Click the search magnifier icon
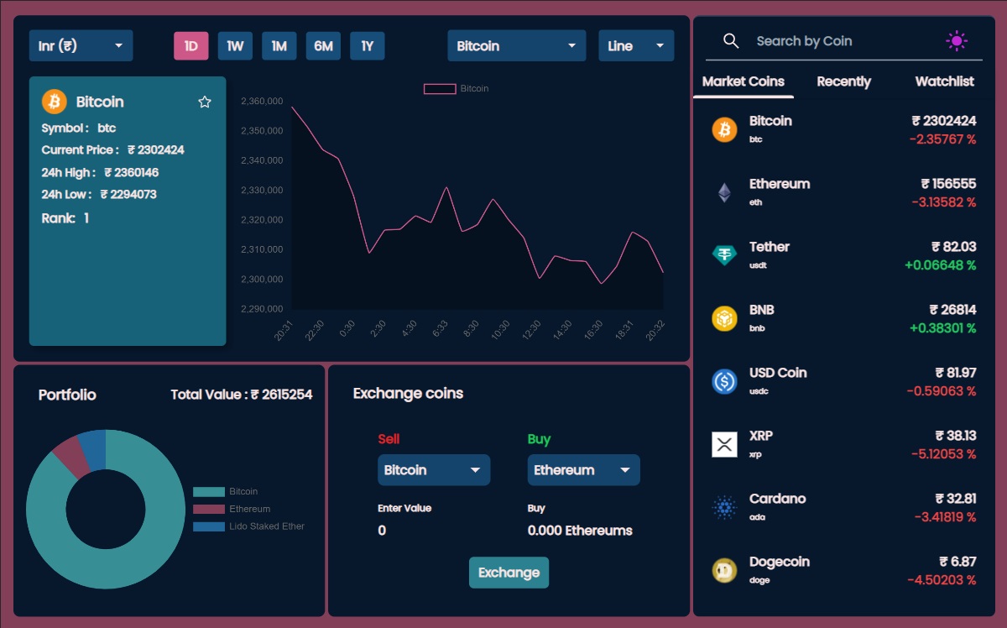This screenshot has height=628, width=1007. [x=731, y=41]
